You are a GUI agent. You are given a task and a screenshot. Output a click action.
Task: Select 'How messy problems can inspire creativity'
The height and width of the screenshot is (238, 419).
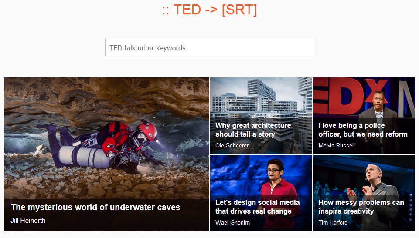(361, 207)
